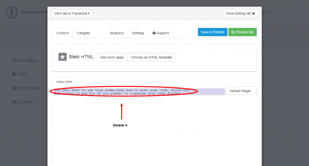Click the See more apps button
The width and height of the screenshot is (309, 166).
tap(112, 57)
